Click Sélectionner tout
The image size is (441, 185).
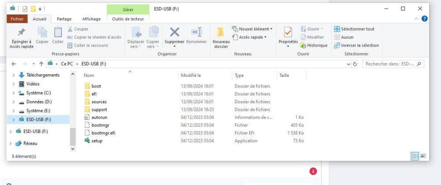tap(355, 29)
